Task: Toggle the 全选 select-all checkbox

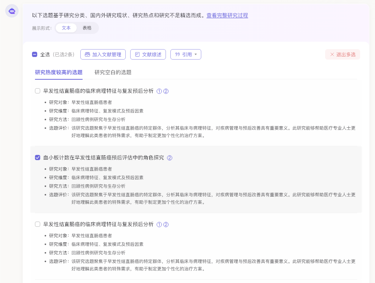Action: 35,54
